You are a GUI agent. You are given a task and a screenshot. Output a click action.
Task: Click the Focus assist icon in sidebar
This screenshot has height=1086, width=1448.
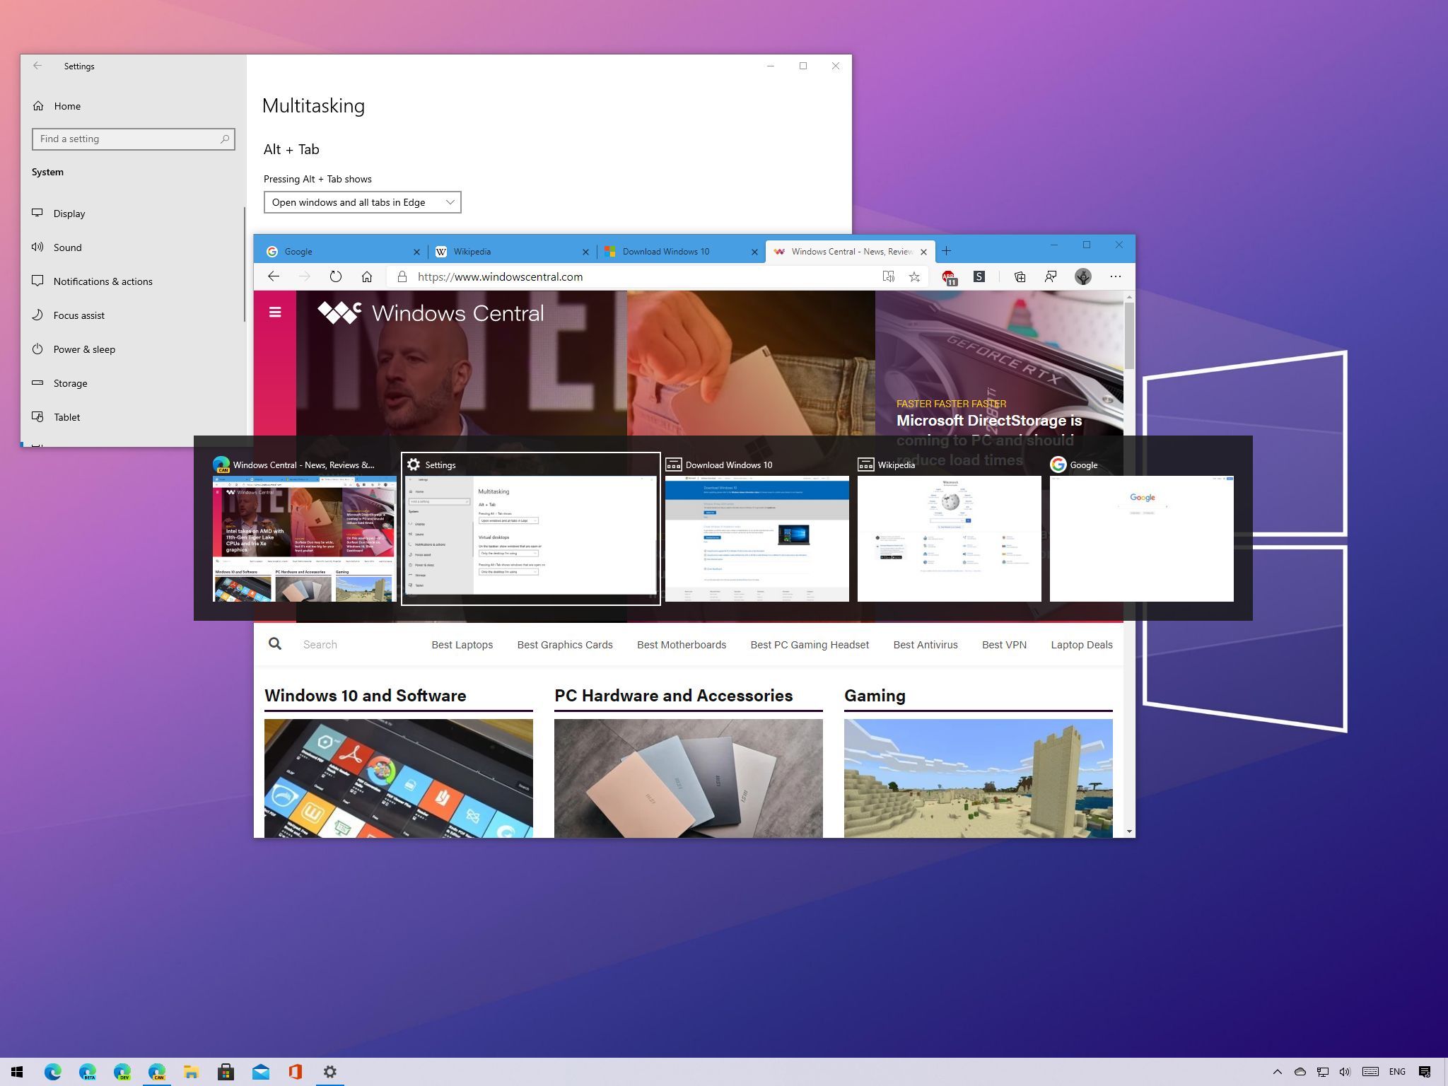37,315
